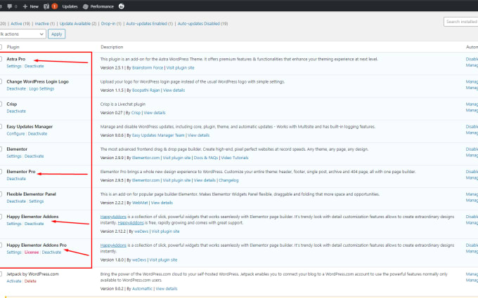Check the Elementor plugin checkbox
Image resolution: width=478 pixels, height=298 pixels.
coord(1,149)
